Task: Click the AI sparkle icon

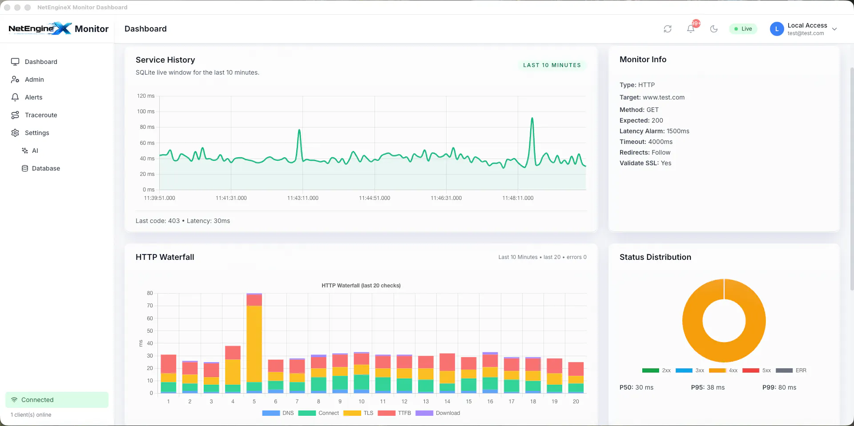Action: (x=25, y=151)
